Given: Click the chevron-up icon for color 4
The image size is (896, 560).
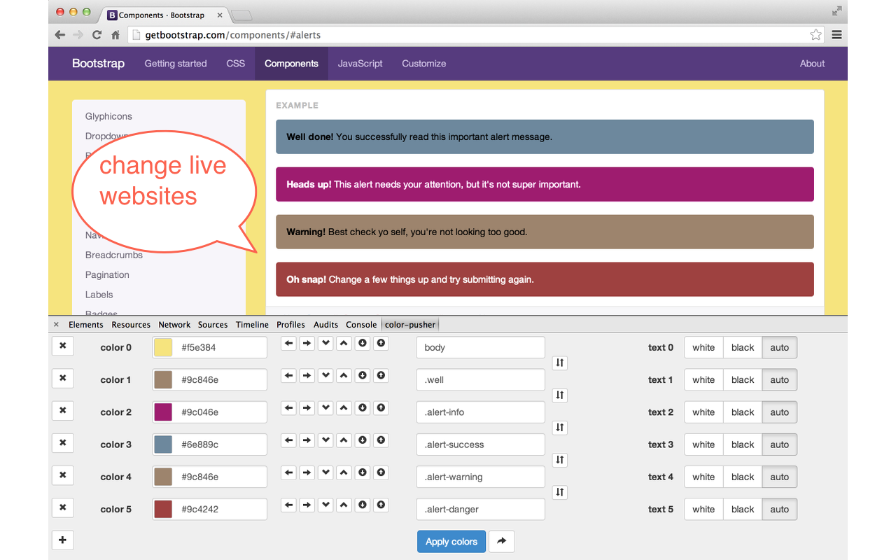Looking at the screenshot, I should (343, 472).
